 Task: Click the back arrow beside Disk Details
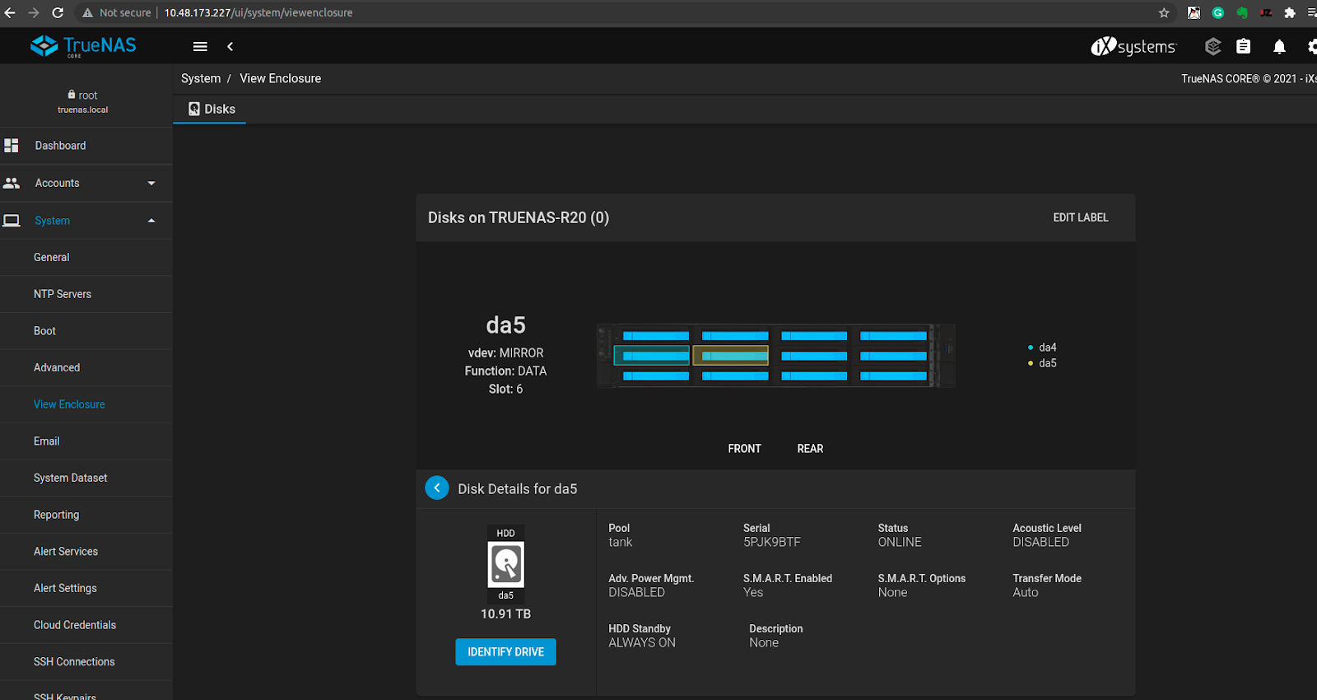437,488
